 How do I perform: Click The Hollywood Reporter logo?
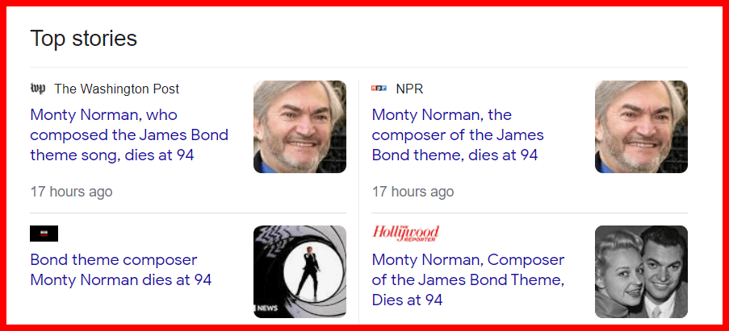405,233
